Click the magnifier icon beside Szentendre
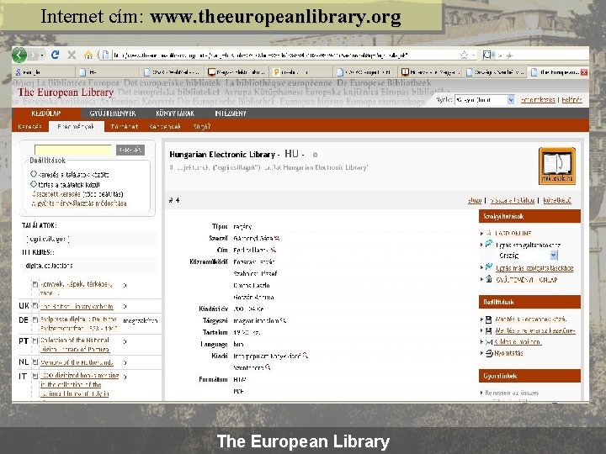606x454 pixels. coord(268,367)
